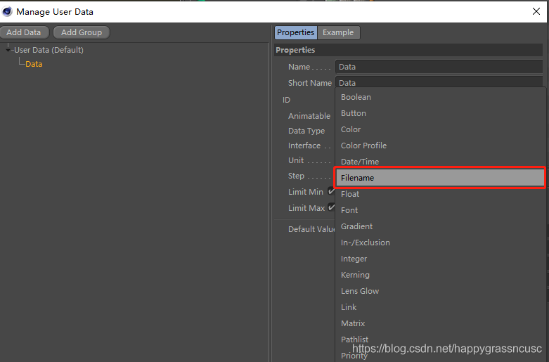This screenshot has width=549, height=362.
Task: Close the Manage User Data window
Action: pos(536,11)
